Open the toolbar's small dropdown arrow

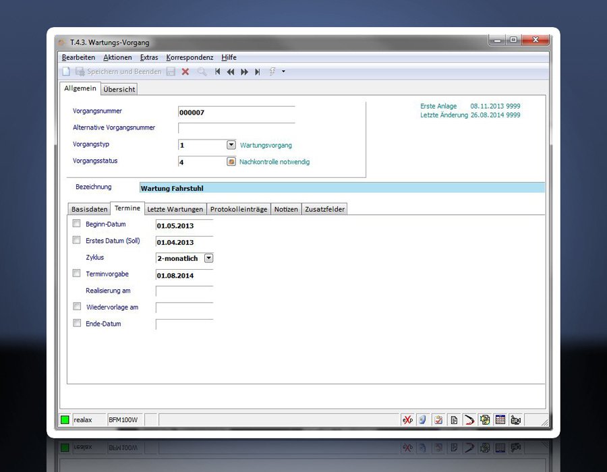tap(284, 71)
